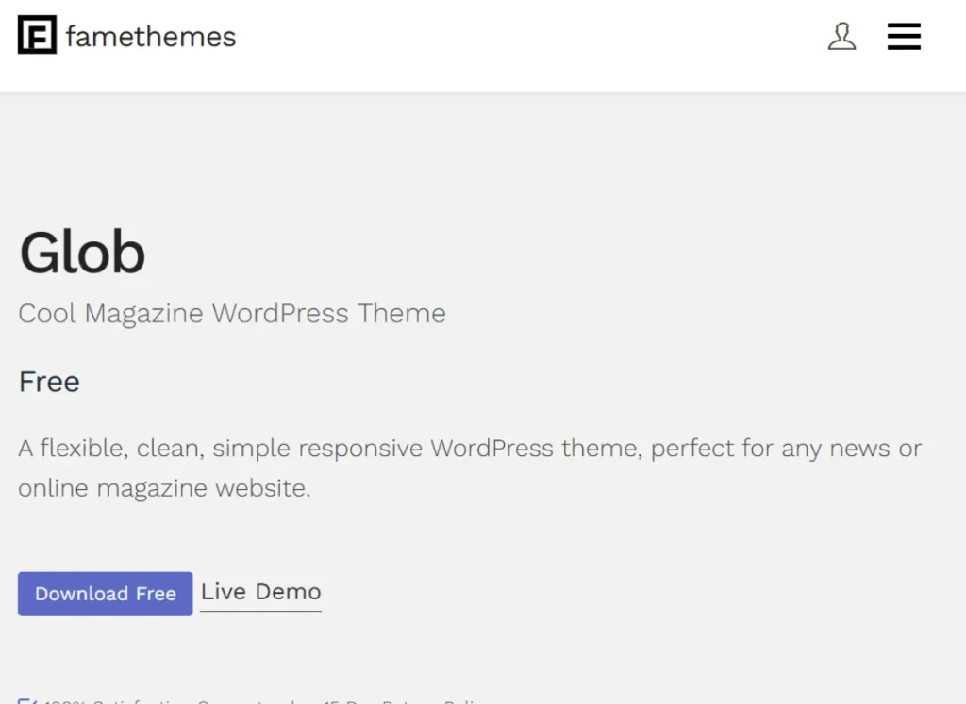The height and width of the screenshot is (704, 966).
Task: Click the description line starting 'A flexible, clean'
Action: pos(470,448)
